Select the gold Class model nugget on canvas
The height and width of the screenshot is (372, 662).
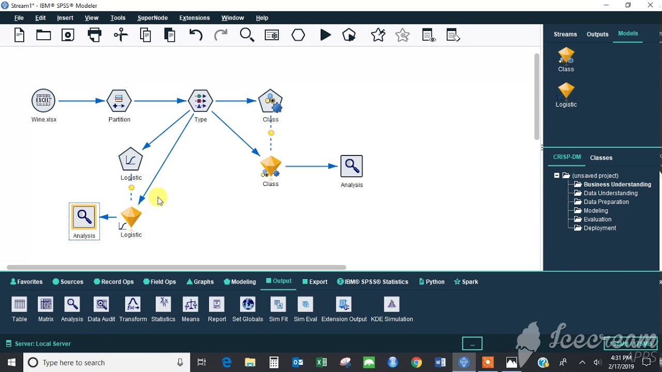270,167
